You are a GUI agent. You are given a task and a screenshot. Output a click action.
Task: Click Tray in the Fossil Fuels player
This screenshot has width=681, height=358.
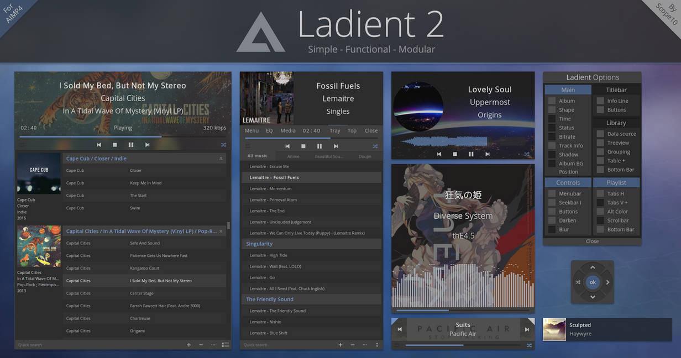[335, 131]
